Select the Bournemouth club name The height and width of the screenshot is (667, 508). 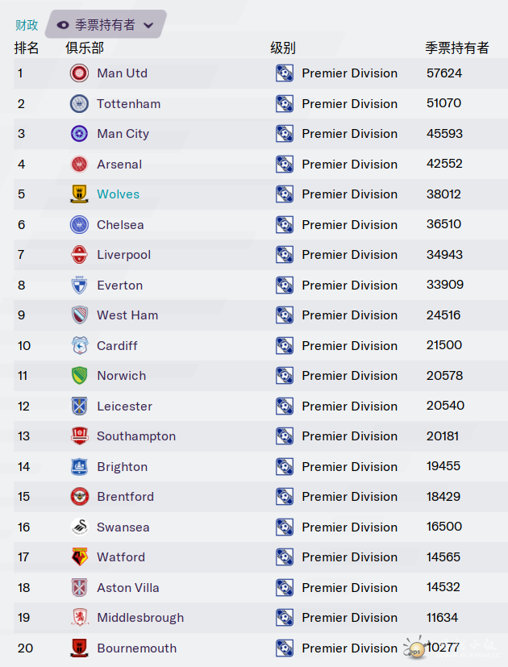point(136,648)
